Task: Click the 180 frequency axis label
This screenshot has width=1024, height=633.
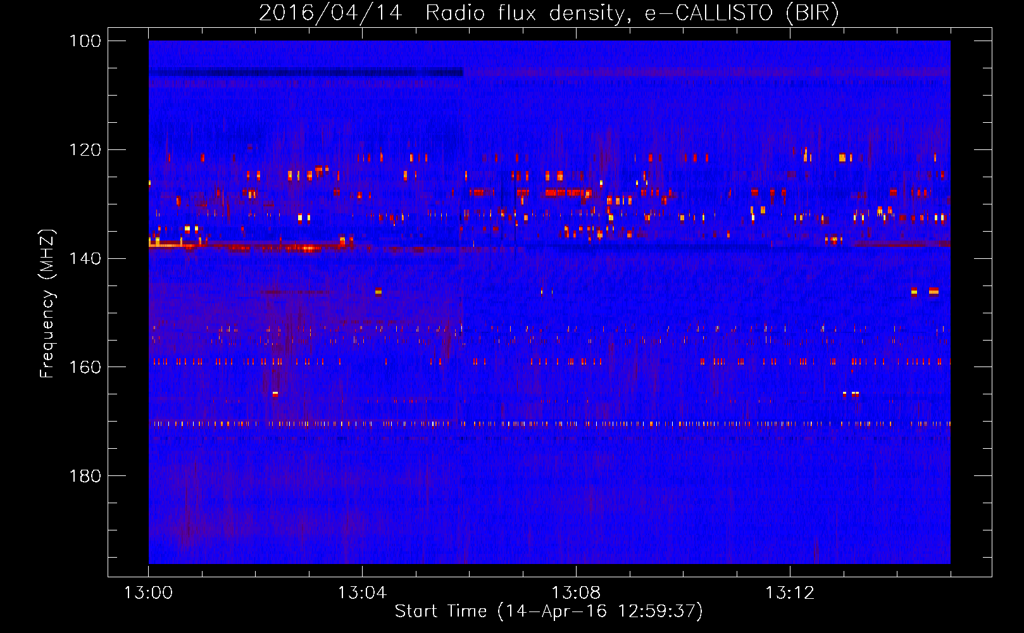Action: tap(85, 476)
